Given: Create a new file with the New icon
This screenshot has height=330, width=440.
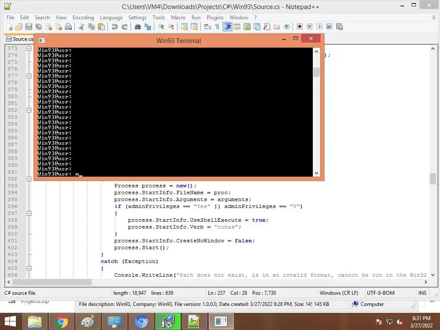Looking at the screenshot, I should tap(9, 27).
